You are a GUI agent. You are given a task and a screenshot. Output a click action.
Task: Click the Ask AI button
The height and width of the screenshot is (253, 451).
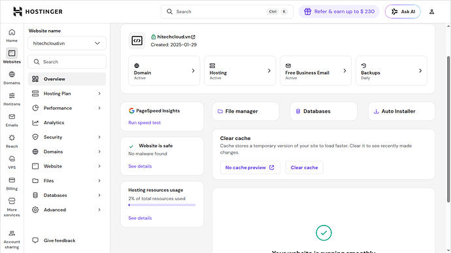(x=403, y=12)
